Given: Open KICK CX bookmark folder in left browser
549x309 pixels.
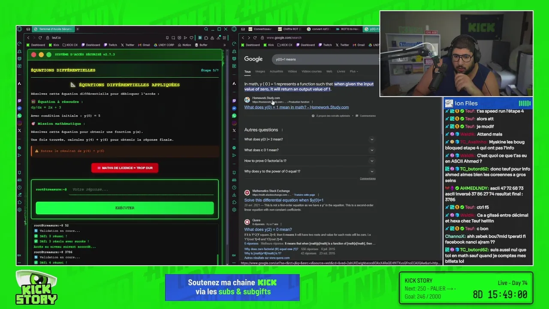Looking at the screenshot, I should (x=70, y=45).
